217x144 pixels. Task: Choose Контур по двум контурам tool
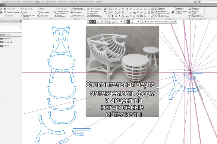179,12
